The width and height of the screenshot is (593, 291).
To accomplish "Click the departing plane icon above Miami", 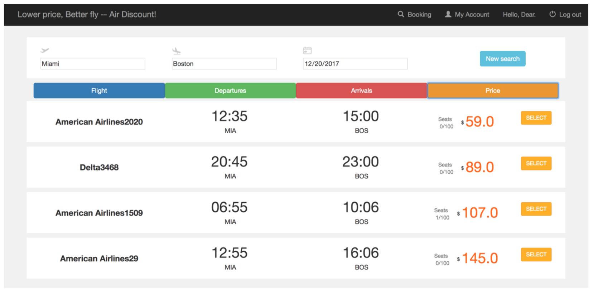I will (x=45, y=50).
